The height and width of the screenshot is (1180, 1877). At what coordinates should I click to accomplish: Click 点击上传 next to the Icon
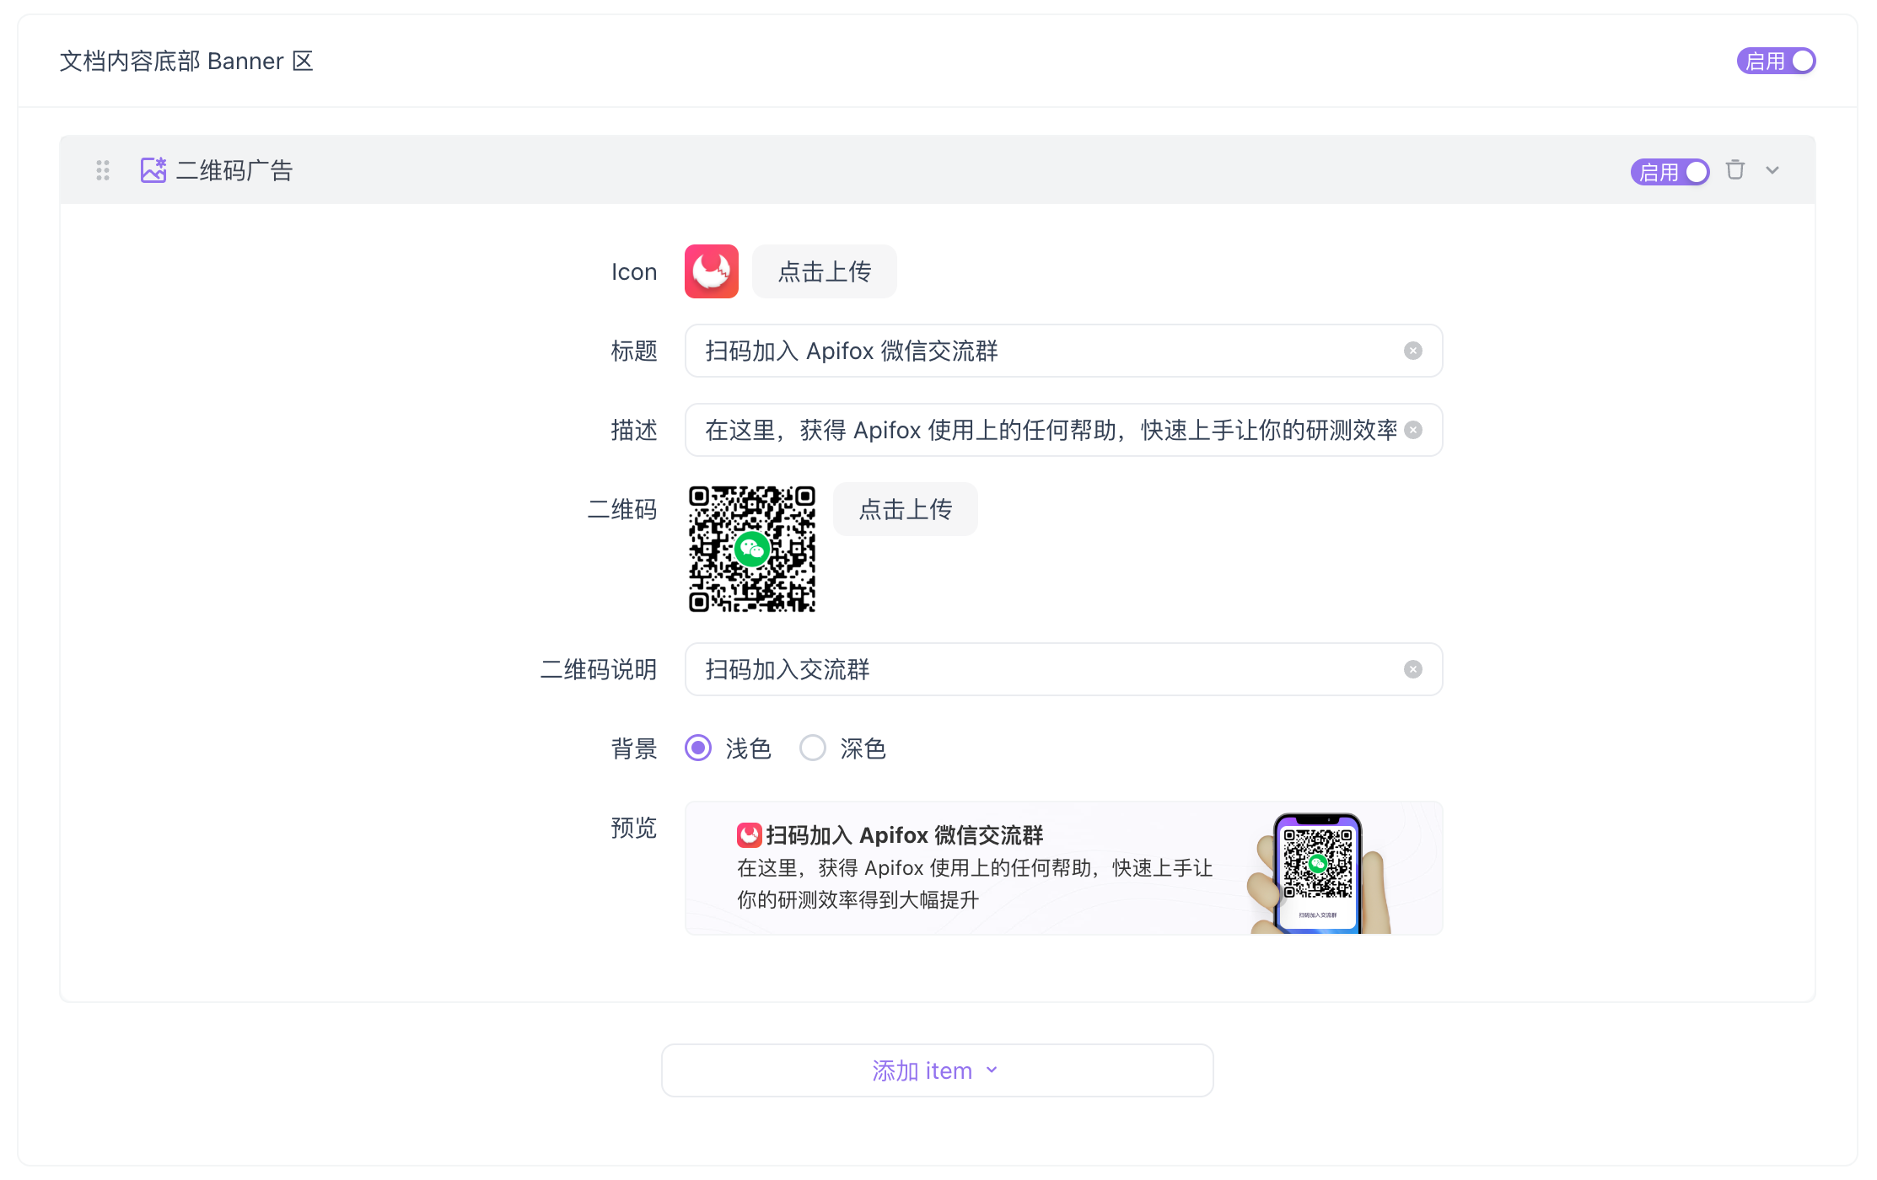click(x=824, y=271)
